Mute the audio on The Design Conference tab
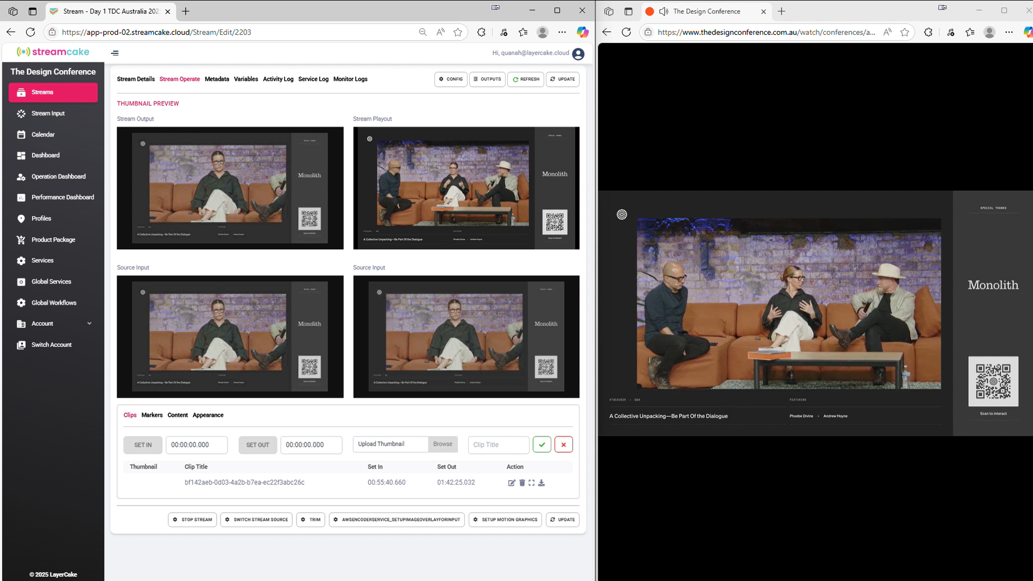 click(664, 11)
